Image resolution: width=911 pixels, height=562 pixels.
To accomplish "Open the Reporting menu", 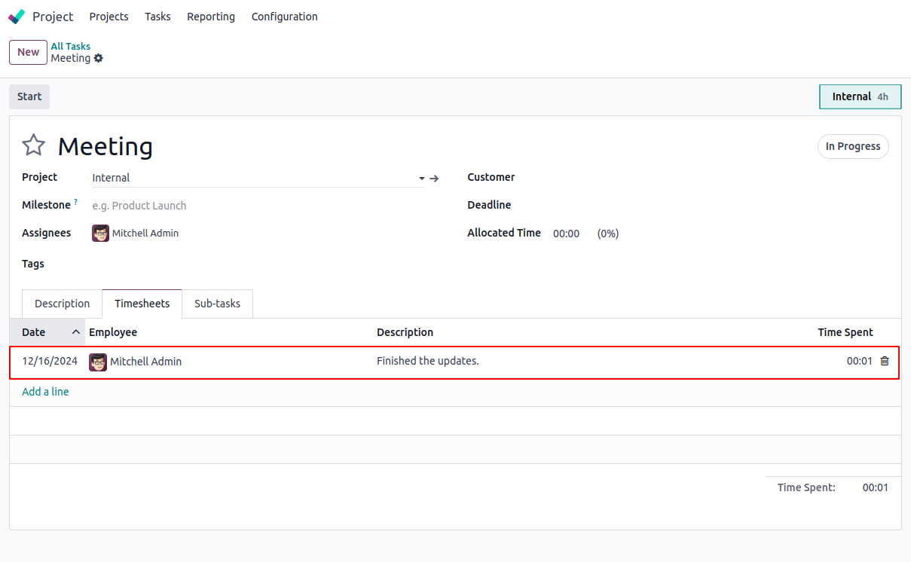I will click(211, 17).
